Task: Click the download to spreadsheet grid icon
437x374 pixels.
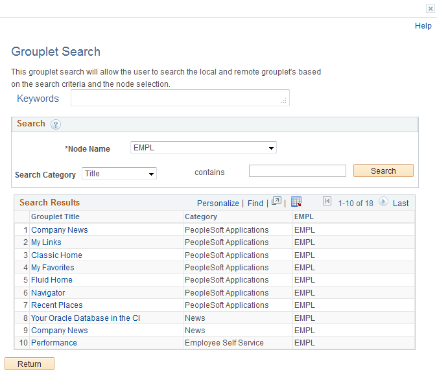Action: 296,202
